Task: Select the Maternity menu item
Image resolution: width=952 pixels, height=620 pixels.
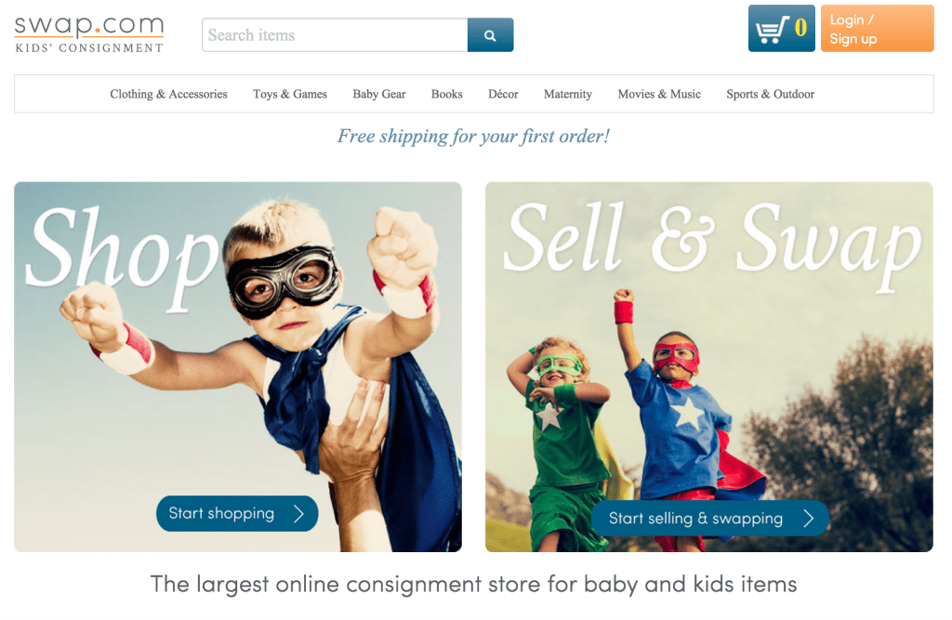Action: click(568, 94)
